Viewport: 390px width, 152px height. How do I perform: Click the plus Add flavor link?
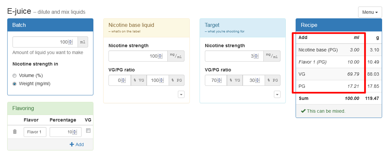[x=77, y=144]
